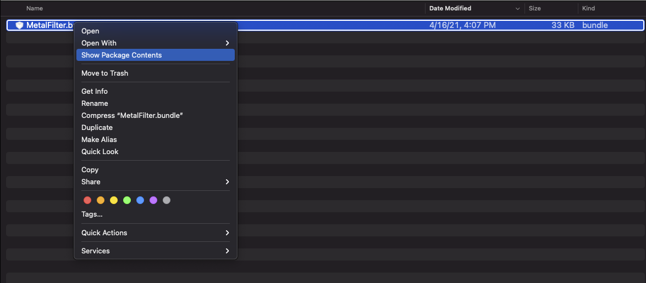The width and height of the screenshot is (646, 283).
Task: Apply the purple tag color
Action: point(153,200)
